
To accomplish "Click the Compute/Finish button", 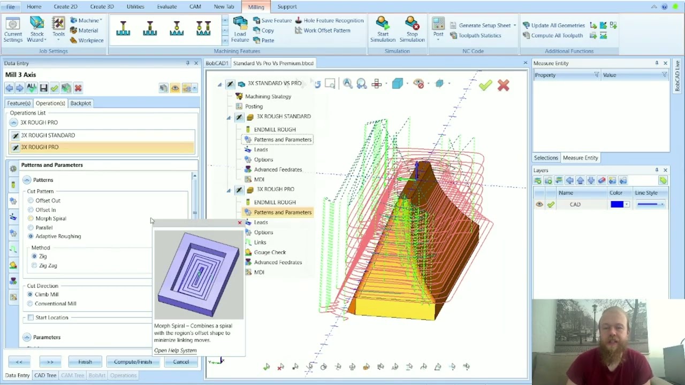I will coord(133,362).
